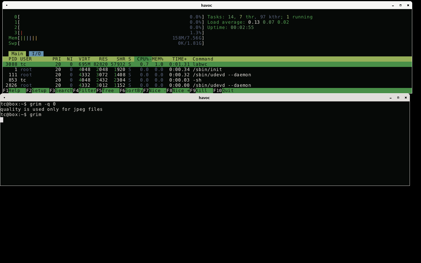Select the /sbin/init process row

(x=207, y=70)
